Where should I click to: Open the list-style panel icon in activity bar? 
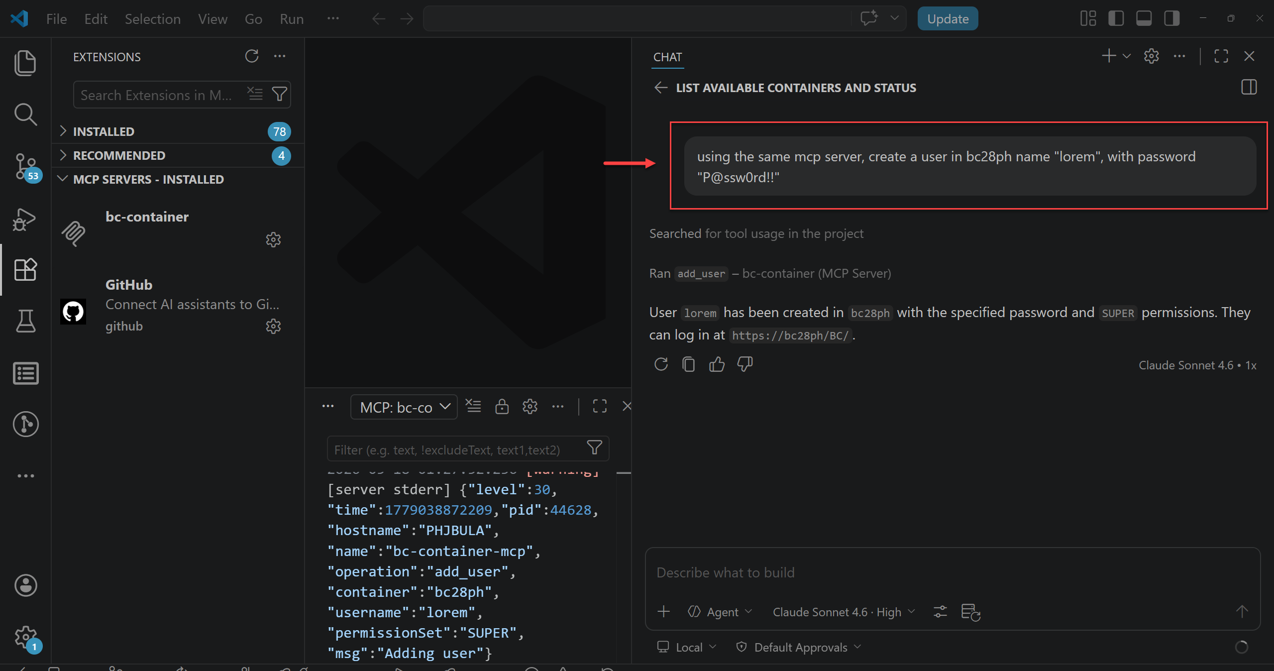25,373
